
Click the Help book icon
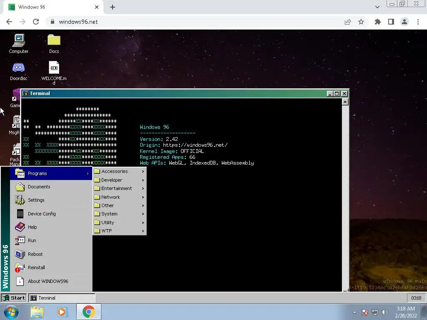20,227
